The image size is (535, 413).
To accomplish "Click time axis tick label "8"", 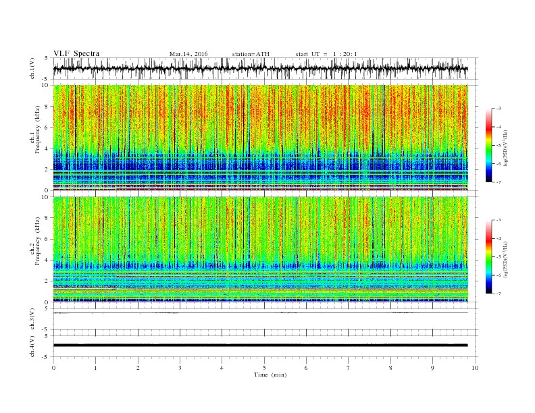I will (390, 368).
